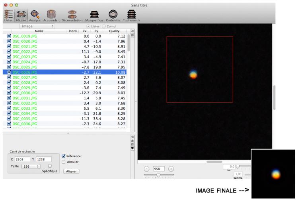306x208 pixels.
Task: Sort by Quality column header
Action: point(114,31)
